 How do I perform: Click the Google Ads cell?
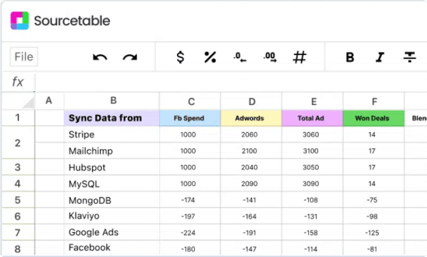pyautogui.click(x=111, y=233)
